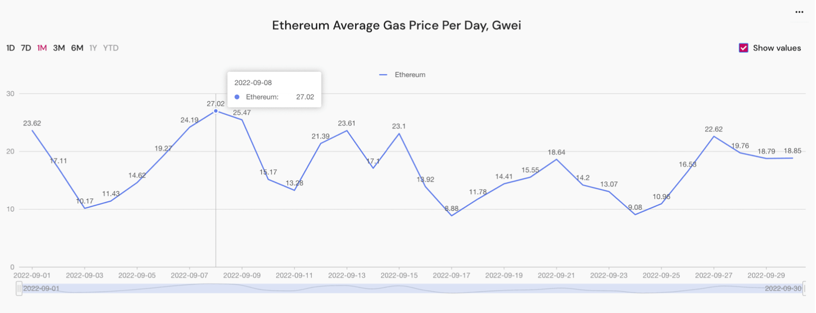Viewport: 816px width, 313px height.
Task: Switch to the 3M time range
Action: pos(59,48)
